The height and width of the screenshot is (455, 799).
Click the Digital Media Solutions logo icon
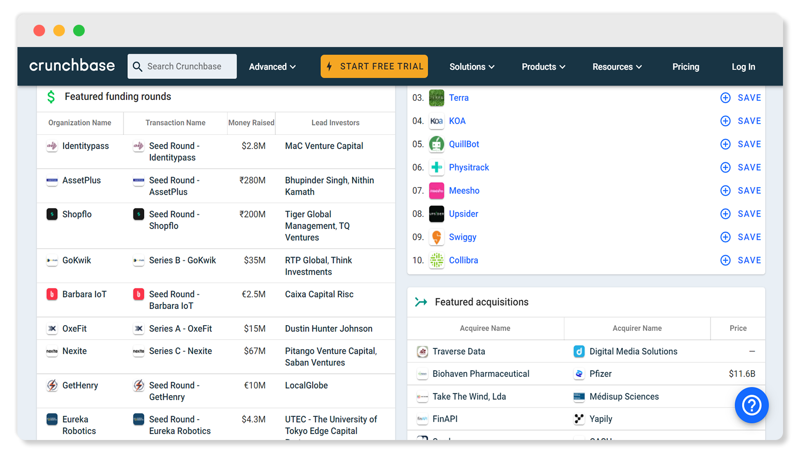coord(579,352)
